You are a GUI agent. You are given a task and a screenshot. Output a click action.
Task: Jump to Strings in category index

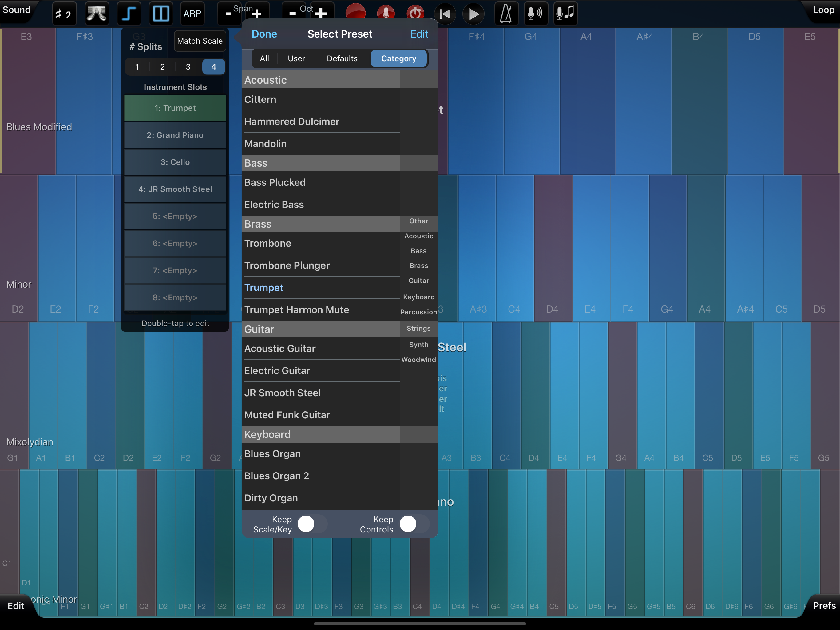(x=418, y=328)
